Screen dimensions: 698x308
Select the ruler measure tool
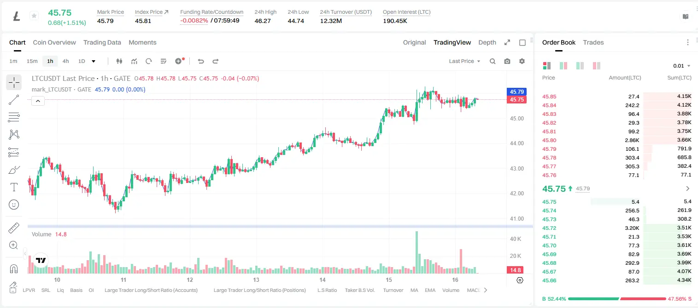coord(14,228)
